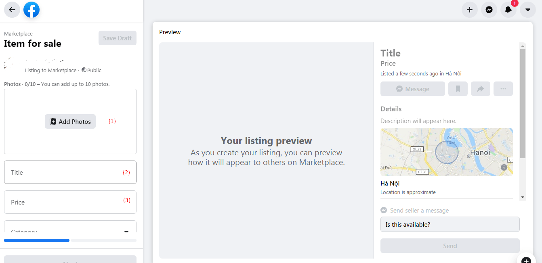Go back using the left arrow icon

click(12, 10)
